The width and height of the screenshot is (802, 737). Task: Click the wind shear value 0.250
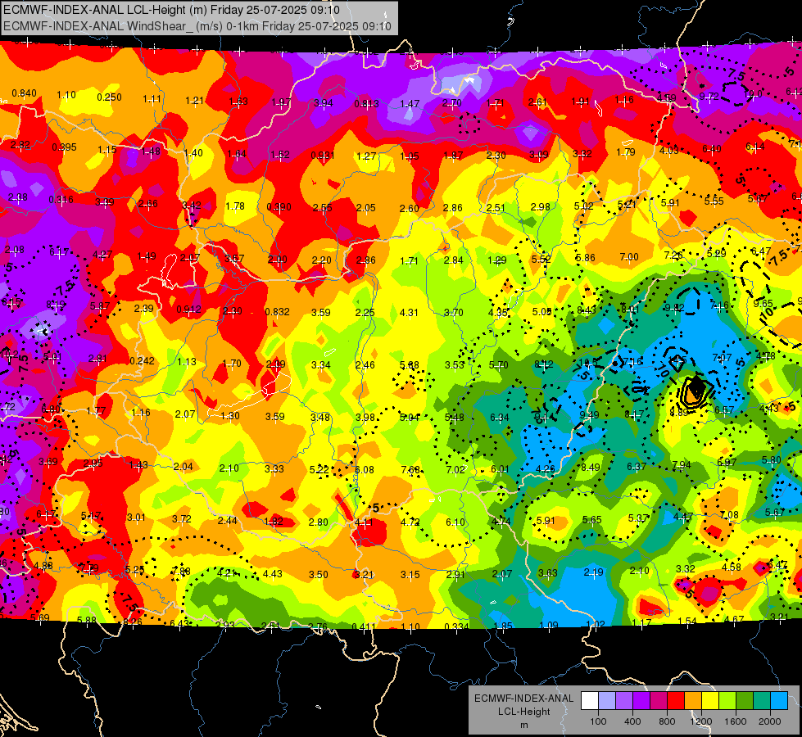tap(110, 97)
